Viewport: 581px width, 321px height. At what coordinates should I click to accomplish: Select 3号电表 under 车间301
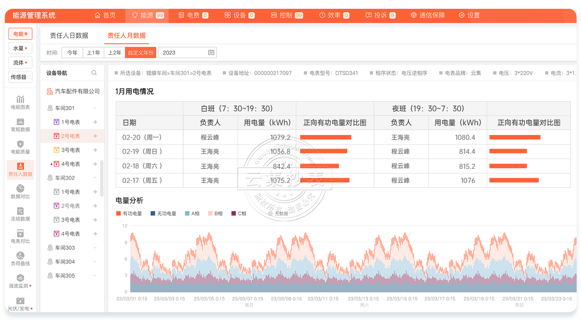[70, 150]
